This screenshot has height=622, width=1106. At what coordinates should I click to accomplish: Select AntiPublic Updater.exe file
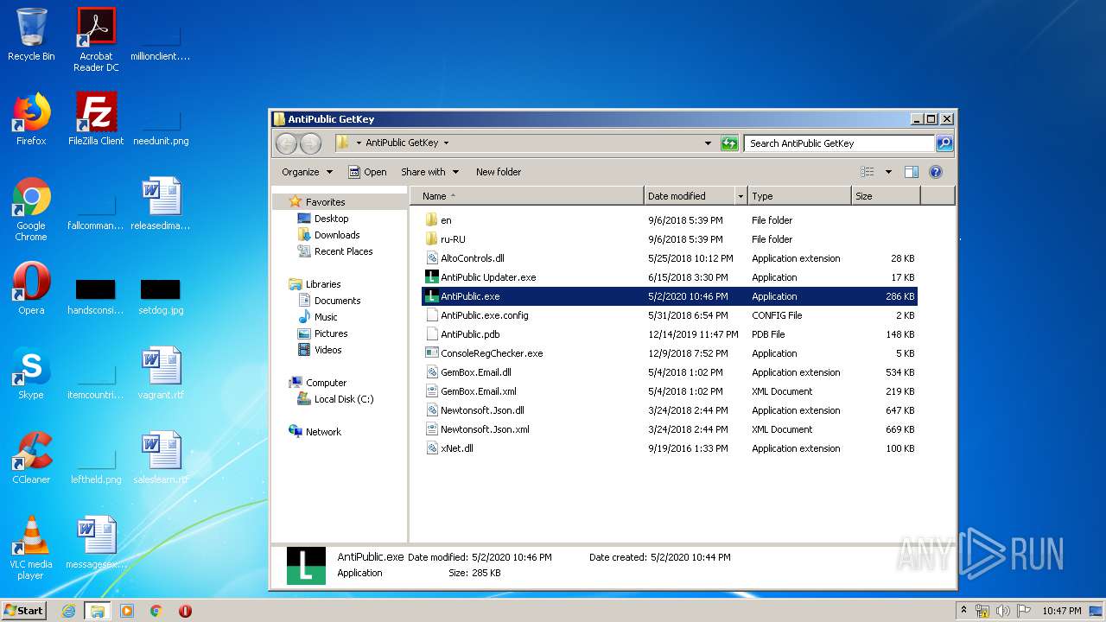669,277
